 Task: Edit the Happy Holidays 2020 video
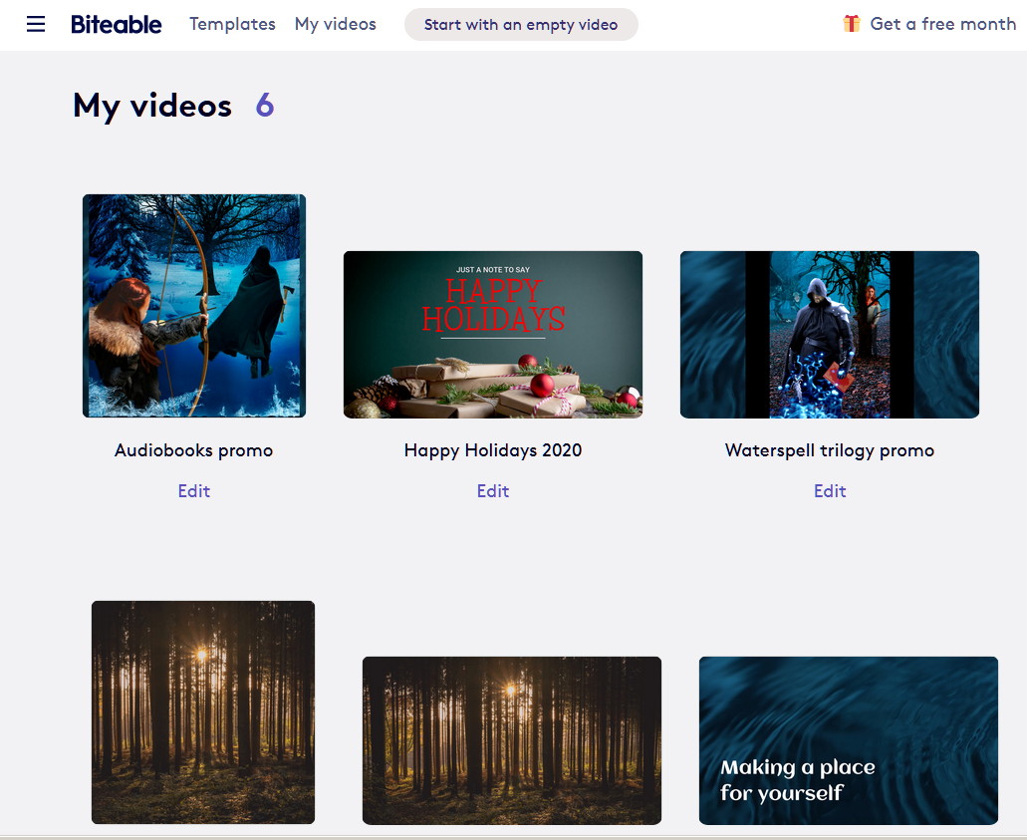click(x=493, y=491)
